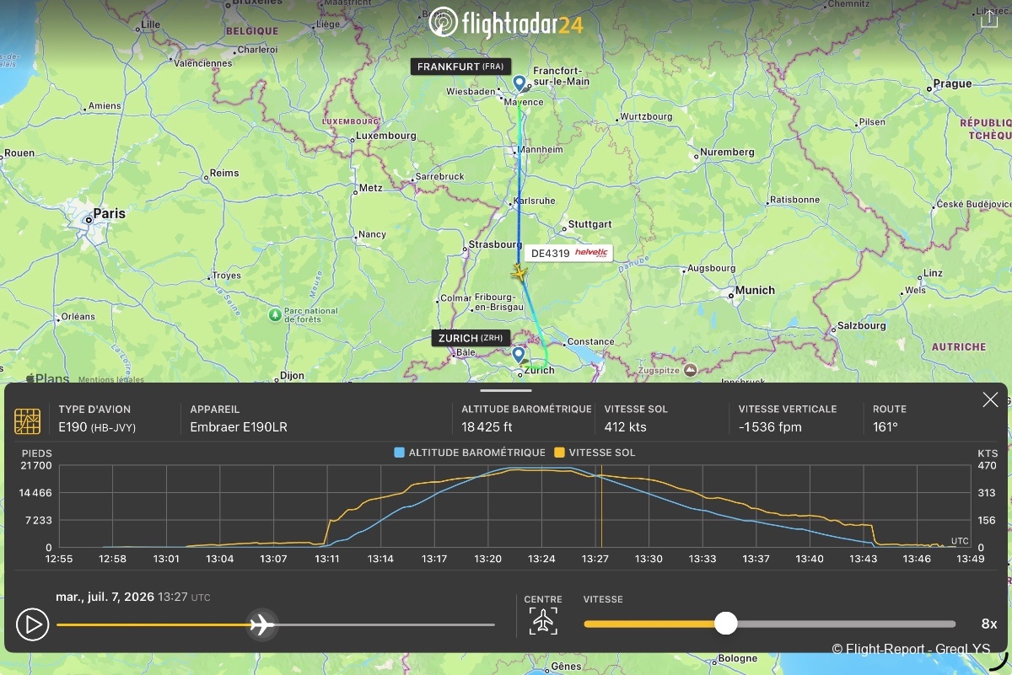Screen dimensions: 1012x675
Task: Select the yellow aircraft on the map
Action: (519, 273)
